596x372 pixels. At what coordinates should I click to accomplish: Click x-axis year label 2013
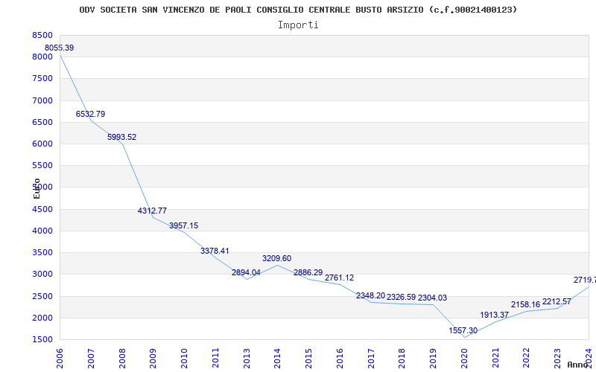coord(247,359)
